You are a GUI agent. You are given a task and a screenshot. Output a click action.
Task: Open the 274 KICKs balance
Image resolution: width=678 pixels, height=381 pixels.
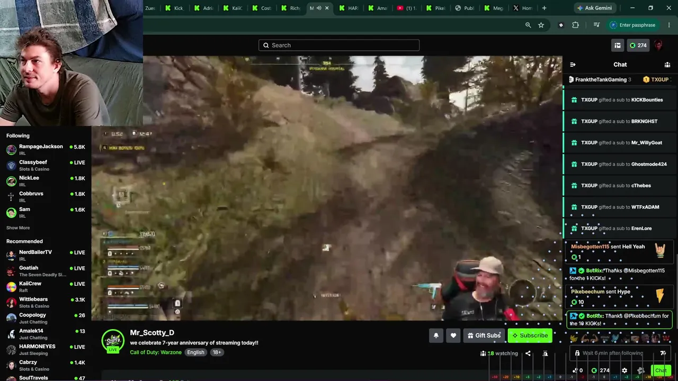638,46
